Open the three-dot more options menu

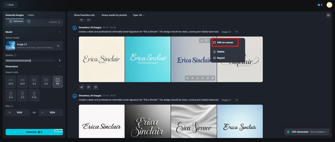(206, 41)
